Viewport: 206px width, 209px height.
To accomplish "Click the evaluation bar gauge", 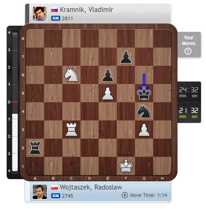I will click(15, 102).
